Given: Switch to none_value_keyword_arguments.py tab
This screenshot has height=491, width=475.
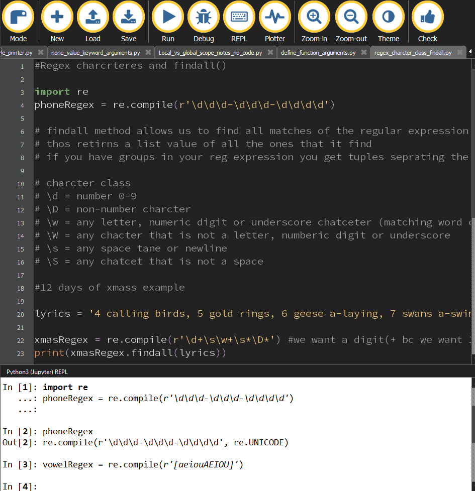Looking at the screenshot, I should pyautogui.click(x=96, y=53).
